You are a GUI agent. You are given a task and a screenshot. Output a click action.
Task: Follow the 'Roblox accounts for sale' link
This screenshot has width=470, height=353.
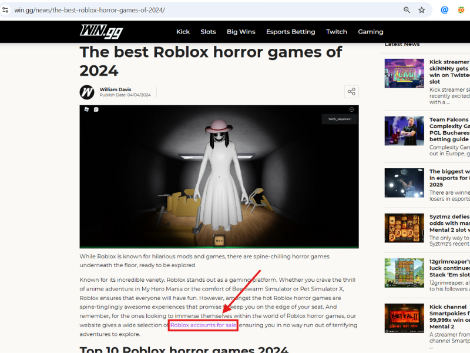pos(203,325)
